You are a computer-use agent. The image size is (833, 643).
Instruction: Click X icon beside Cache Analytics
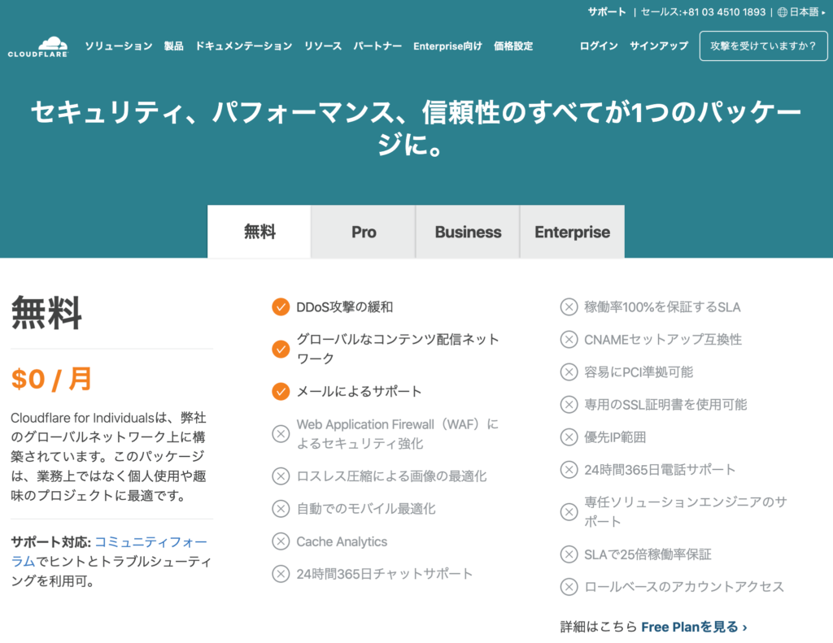coord(281,541)
